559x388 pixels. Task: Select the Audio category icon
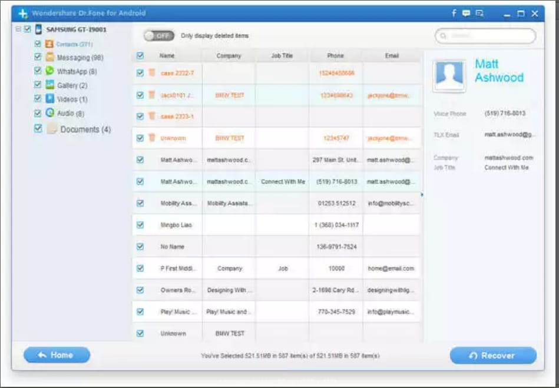click(49, 112)
